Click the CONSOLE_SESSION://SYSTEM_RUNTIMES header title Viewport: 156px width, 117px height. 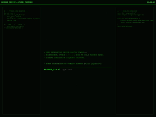[17, 2]
